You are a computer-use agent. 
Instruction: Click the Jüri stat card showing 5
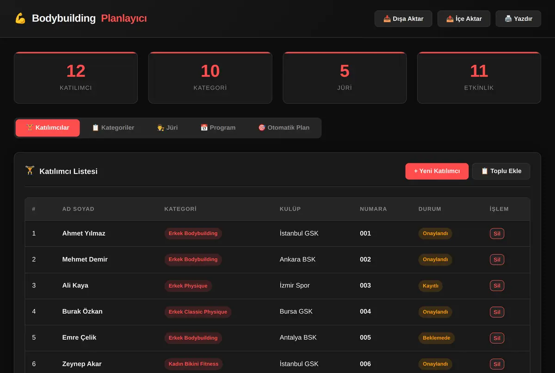click(x=345, y=78)
